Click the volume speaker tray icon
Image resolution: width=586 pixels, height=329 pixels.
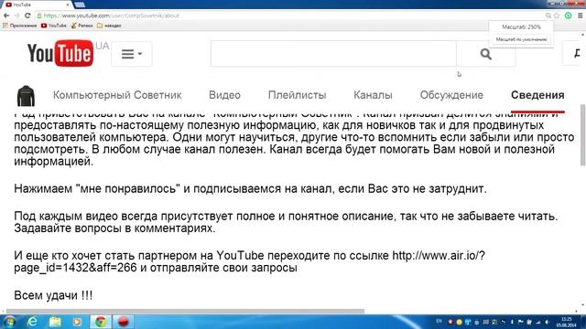pos(547,322)
